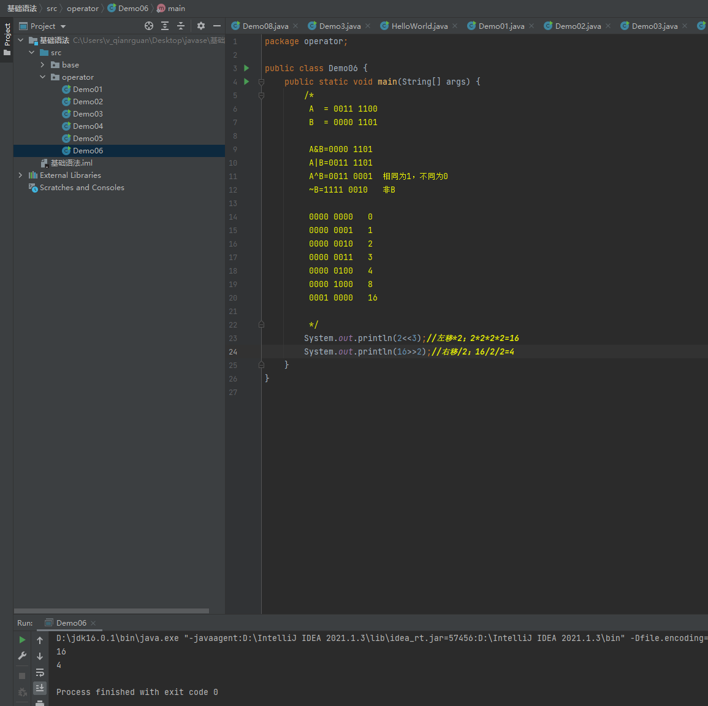708x706 pixels.
Task: Close the HelloWorld.java tab
Action: point(455,26)
